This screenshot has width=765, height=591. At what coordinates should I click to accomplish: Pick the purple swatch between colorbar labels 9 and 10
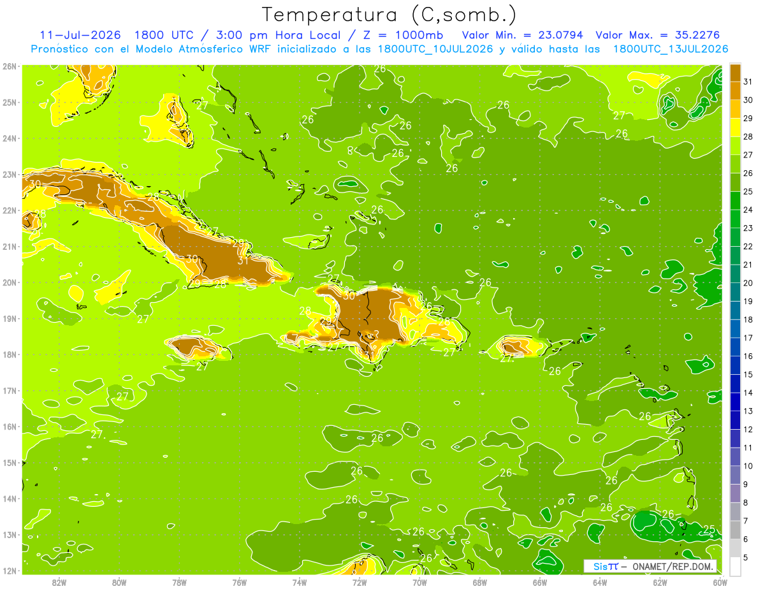pyautogui.click(x=736, y=475)
